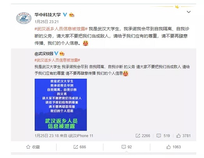Open 华中科技大学 profile avatar
Image resolution: width=204 pixels, height=158 pixels.
click(24, 18)
